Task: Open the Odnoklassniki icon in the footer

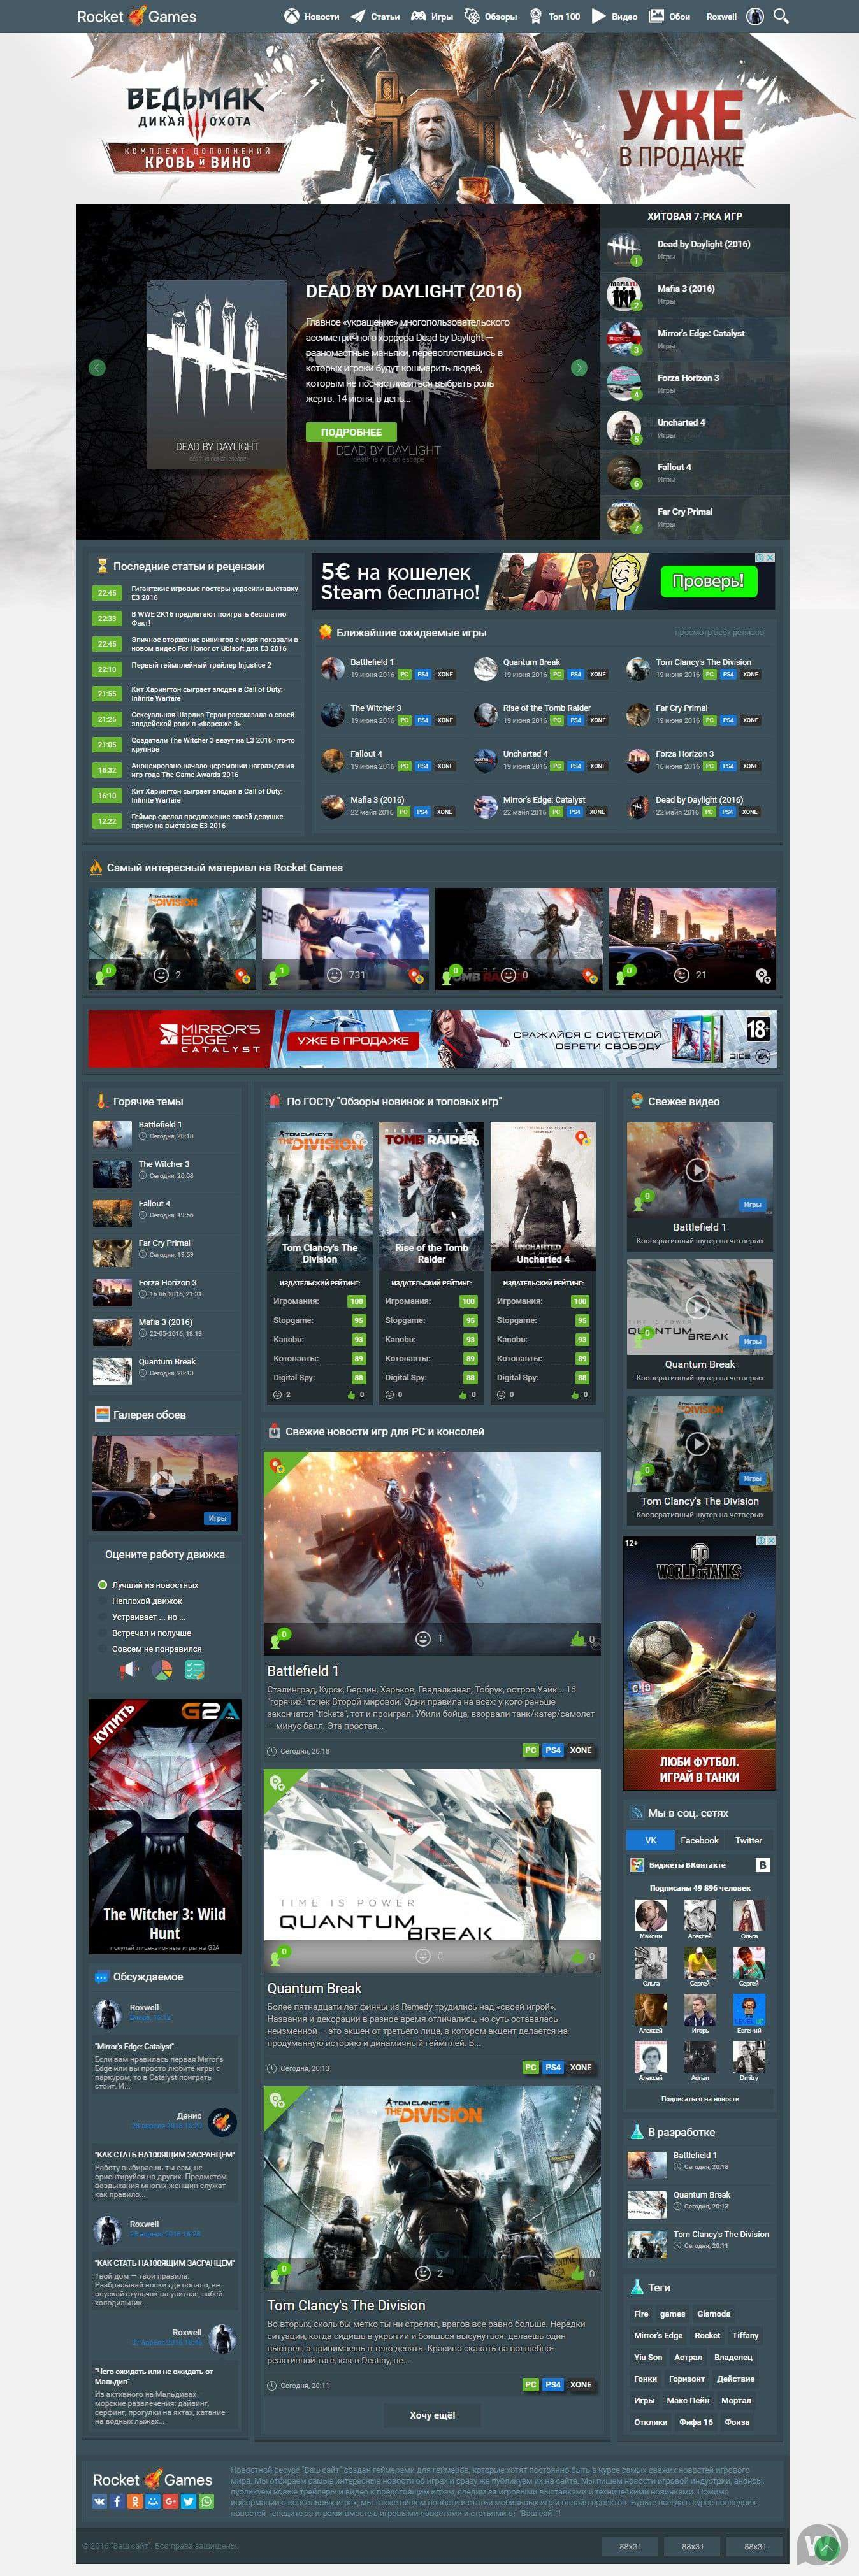Action: click(x=135, y=2501)
